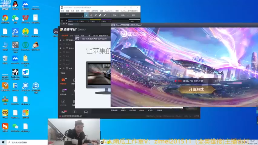Toggle power on yellow channel 插入 slot
258x145 pixels.
(x=91, y=21)
